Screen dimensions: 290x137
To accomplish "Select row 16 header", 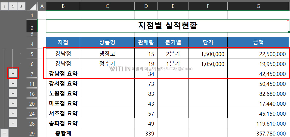I will tap(32, 93).
